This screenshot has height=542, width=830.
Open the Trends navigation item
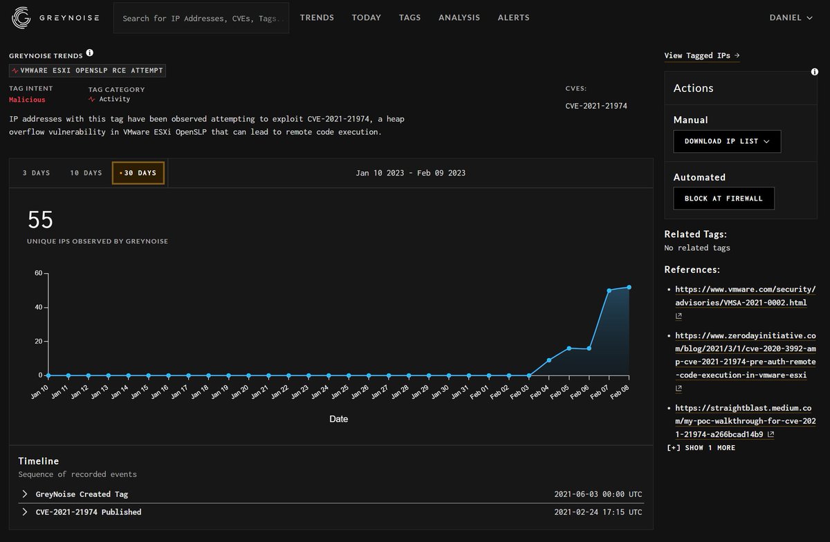click(317, 17)
